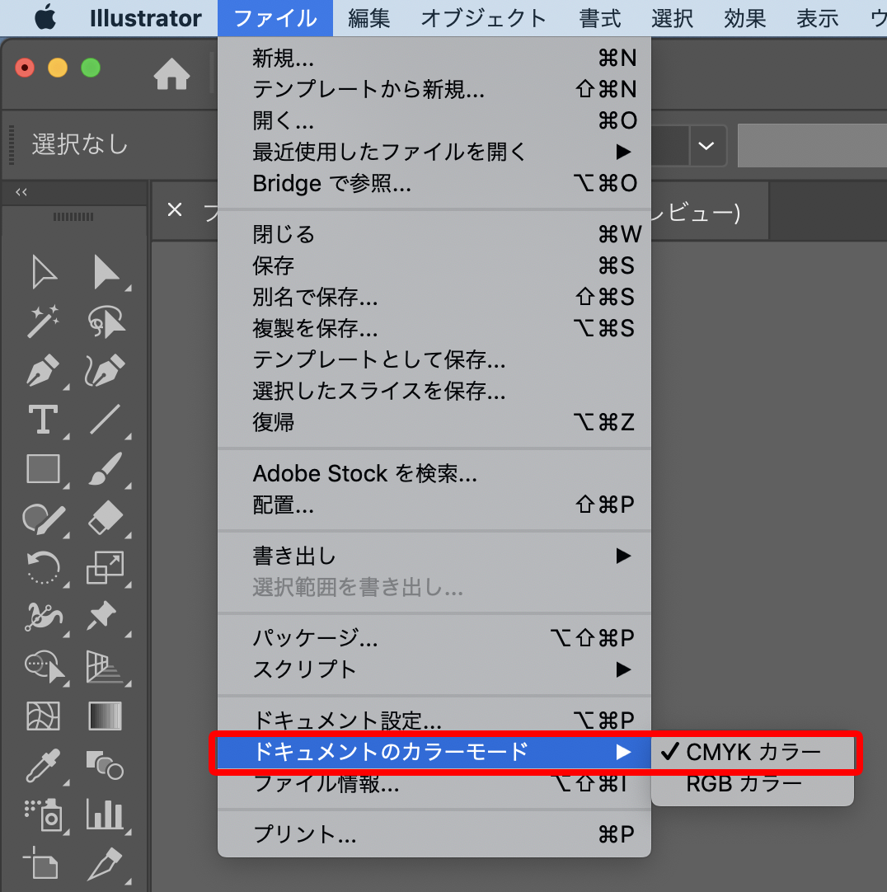
Task: Click the toolbar drag grip handle
Action: 73,217
